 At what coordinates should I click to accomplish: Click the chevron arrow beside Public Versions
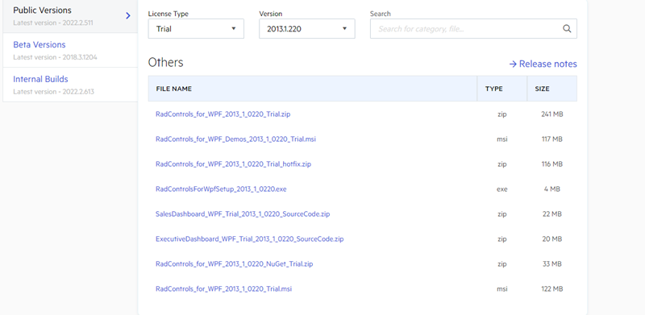coord(128,15)
